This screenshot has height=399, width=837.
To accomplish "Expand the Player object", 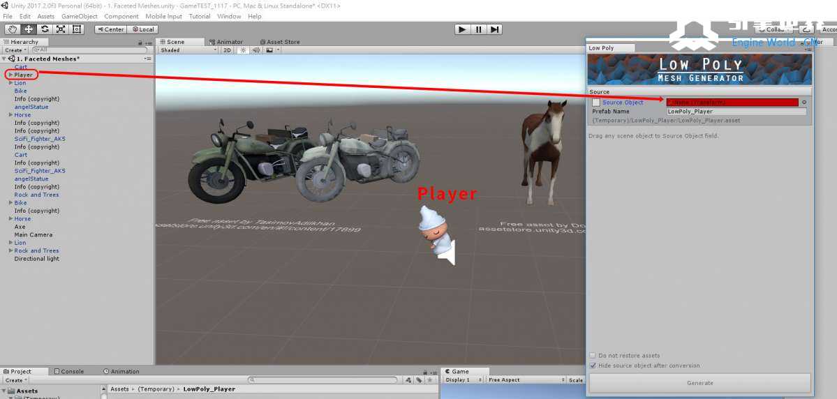I will pos(10,75).
